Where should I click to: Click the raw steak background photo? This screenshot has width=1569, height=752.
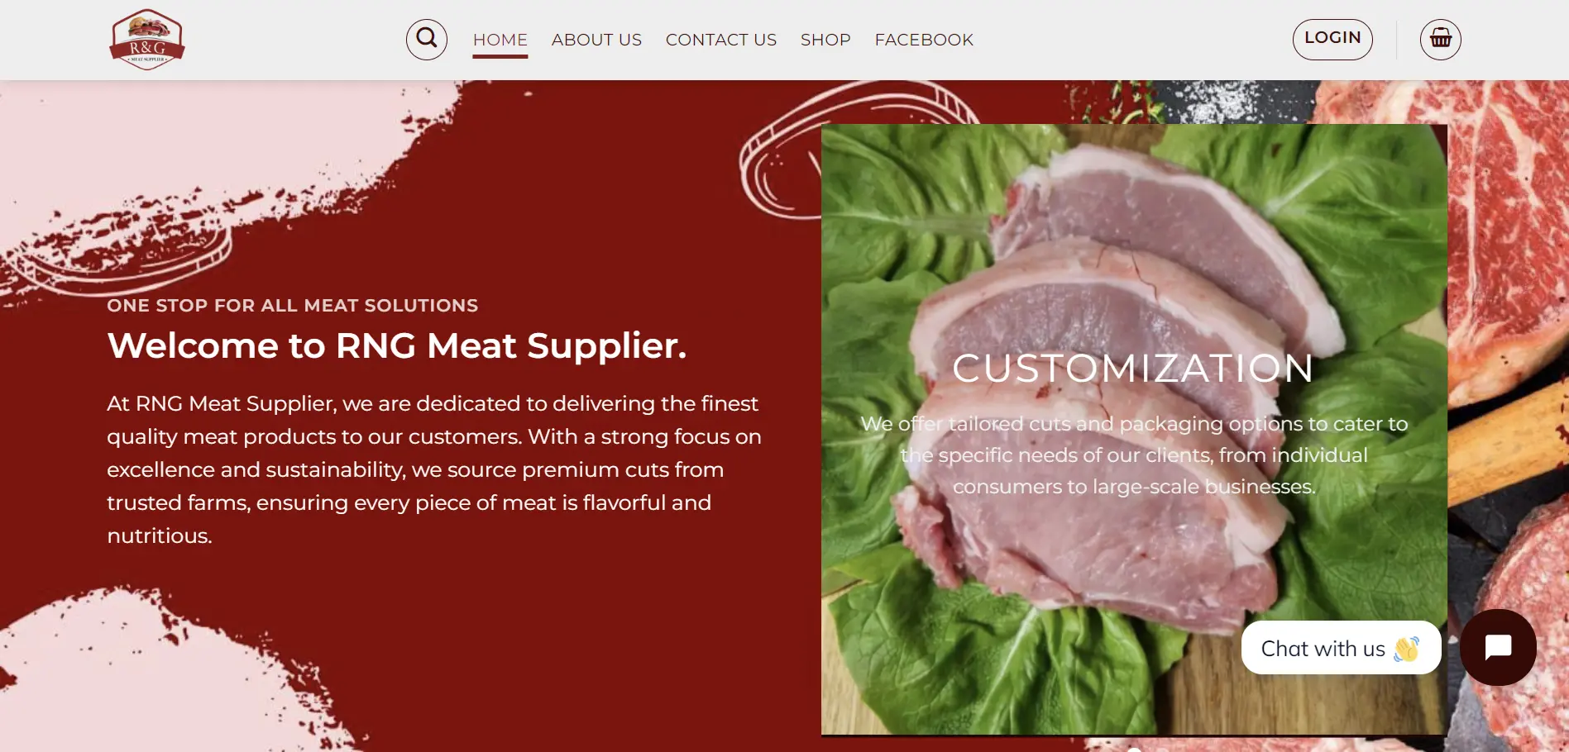(x=1509, y=331)
